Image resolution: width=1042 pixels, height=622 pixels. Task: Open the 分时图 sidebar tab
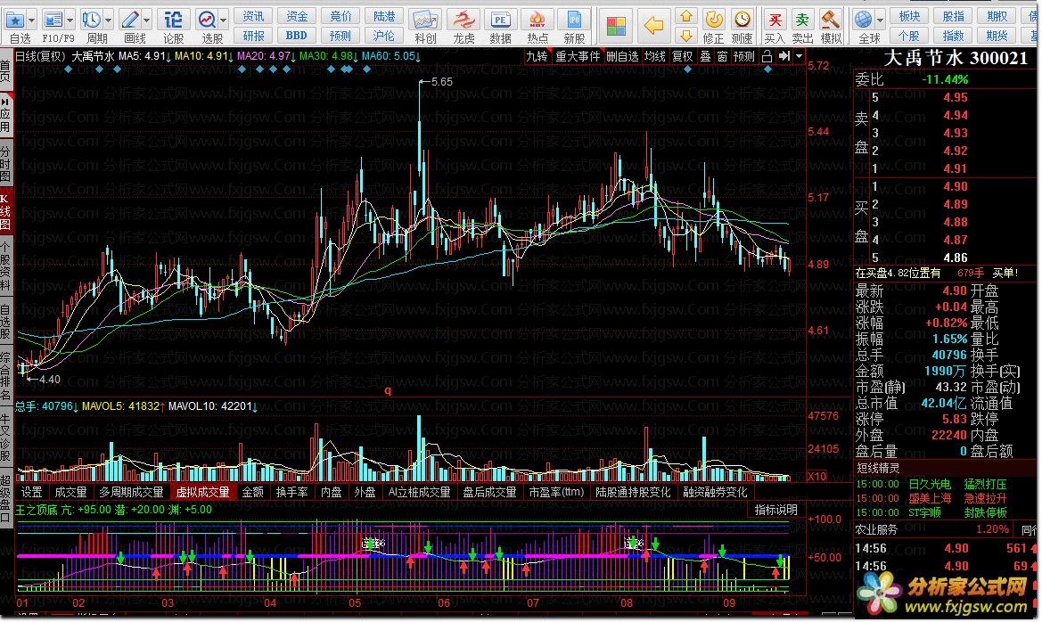[5, 161]
